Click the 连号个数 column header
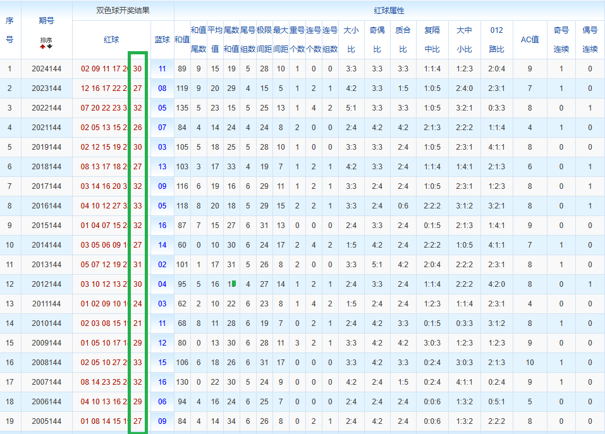The width and height of the screenshot is (605, 434). coord(314,40)
